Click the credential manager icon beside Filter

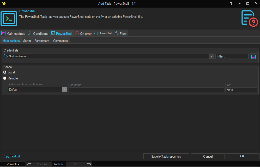coord(253,56)
